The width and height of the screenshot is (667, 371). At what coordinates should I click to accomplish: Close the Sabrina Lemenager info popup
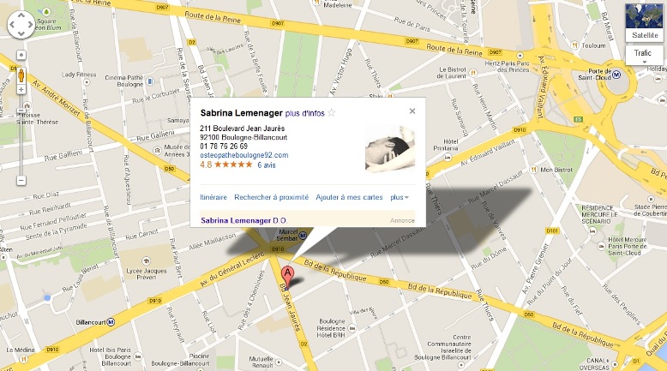[x=412, y=111]
